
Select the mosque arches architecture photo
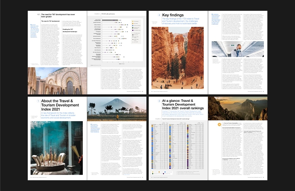pyautogui.click(x=57, y=81)
